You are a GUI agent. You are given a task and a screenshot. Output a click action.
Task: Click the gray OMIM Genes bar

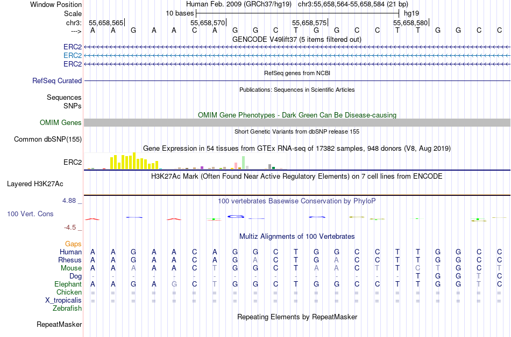pyautogui.click(x=297, y=122)
